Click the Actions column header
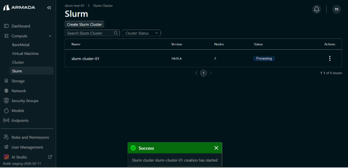 [329, 44]
